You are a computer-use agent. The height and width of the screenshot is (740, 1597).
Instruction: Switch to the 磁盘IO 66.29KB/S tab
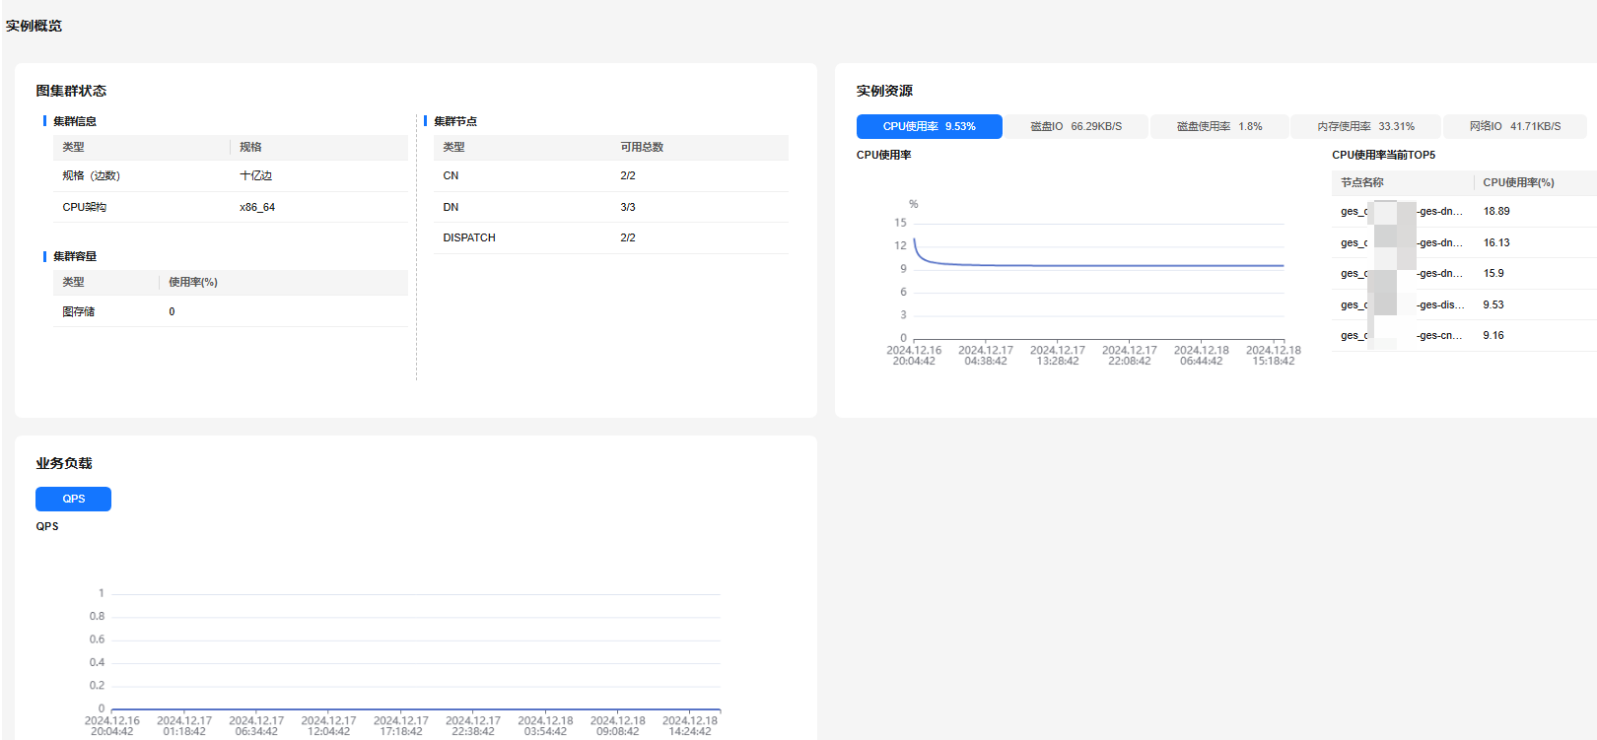[1076, 126]
